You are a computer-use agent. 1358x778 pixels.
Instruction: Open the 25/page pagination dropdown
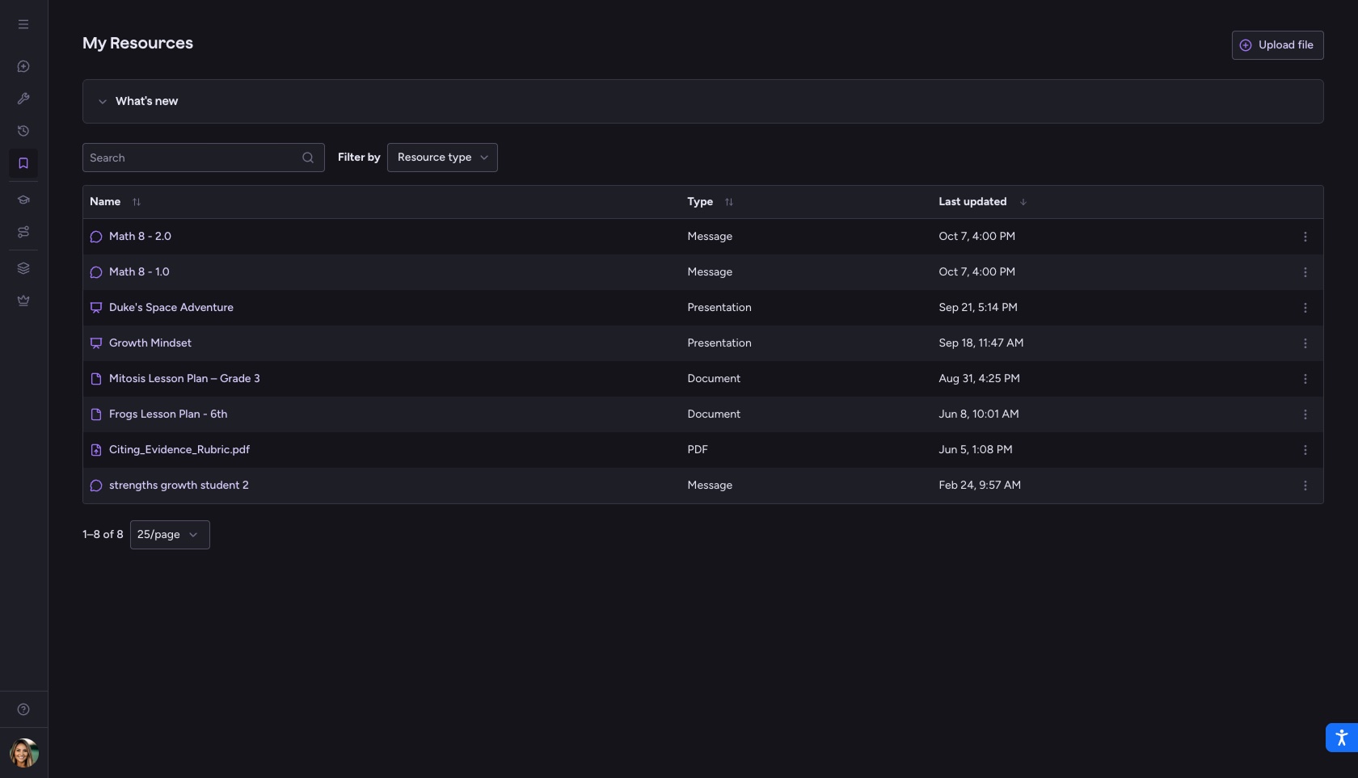click(x=170, y=535)
